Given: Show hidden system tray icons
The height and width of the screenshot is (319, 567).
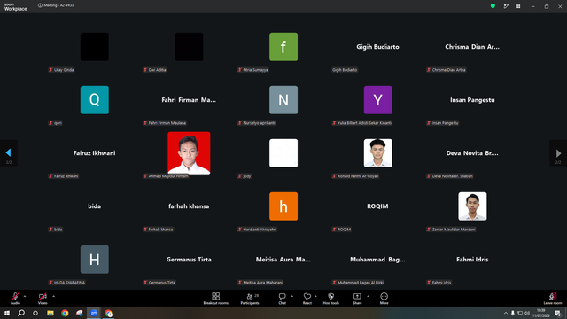Looking at the screenshot, I should [506, 313].
